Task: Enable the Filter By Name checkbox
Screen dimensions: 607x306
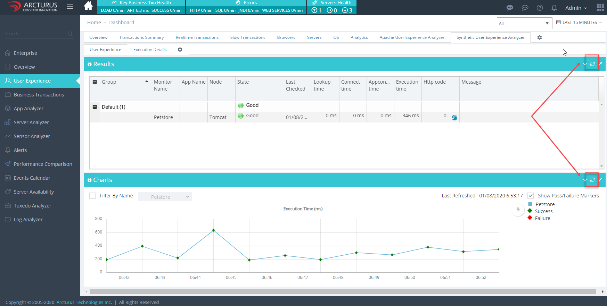Action: click(x=92, y=196)
